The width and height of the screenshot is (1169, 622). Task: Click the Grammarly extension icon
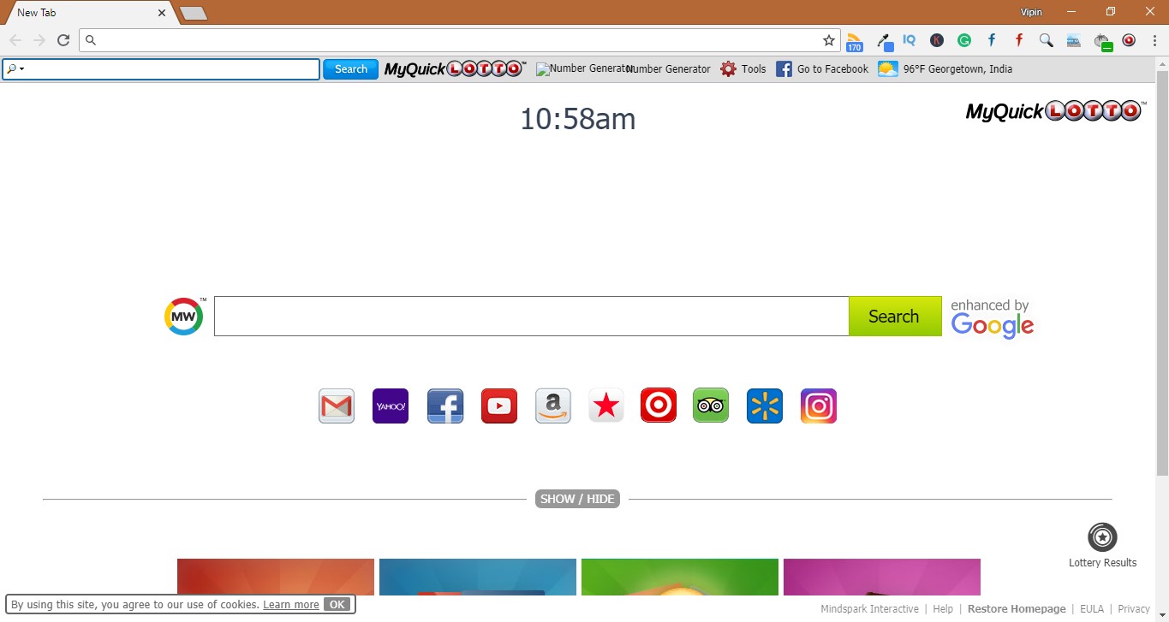964,40
